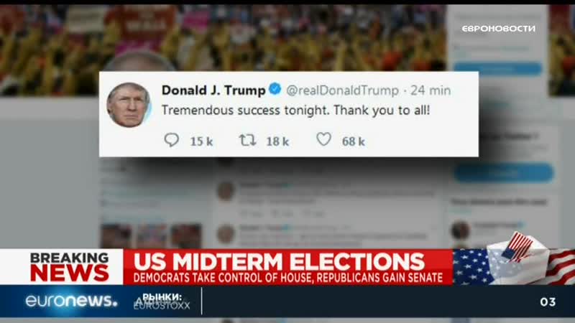Viewport: 575px width, 323px height.
Task: Click the US MIDTERM ELECTIONS headline
Action: click(279, 261)
